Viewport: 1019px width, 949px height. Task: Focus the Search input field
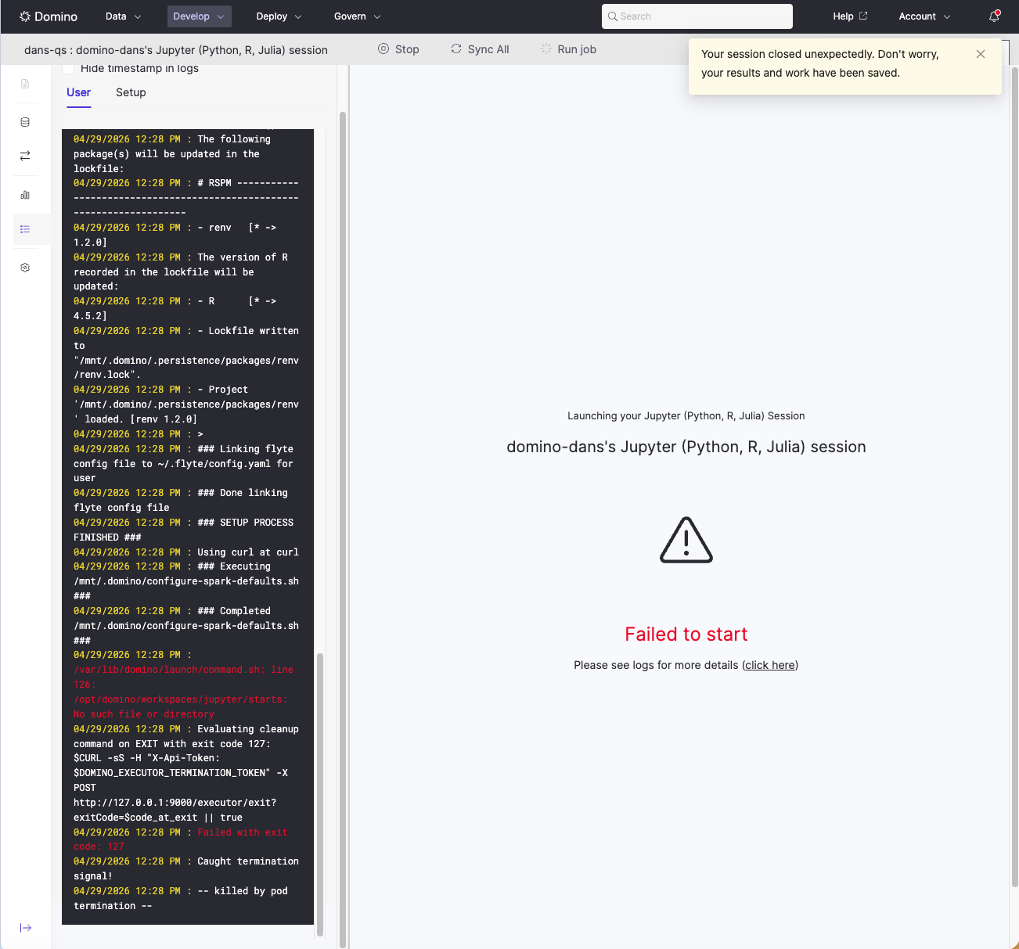click(x=697, y=16)
